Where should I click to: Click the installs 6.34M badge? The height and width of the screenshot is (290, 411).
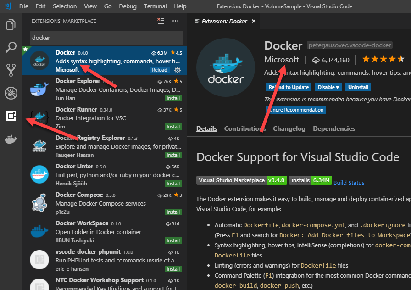tap(311, 180)
